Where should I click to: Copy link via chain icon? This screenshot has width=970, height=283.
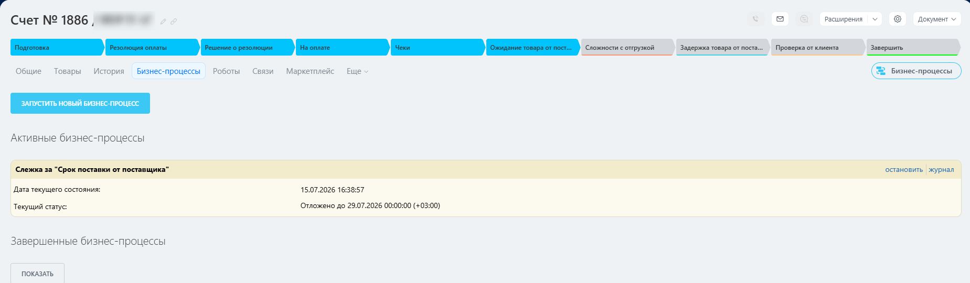174,21
